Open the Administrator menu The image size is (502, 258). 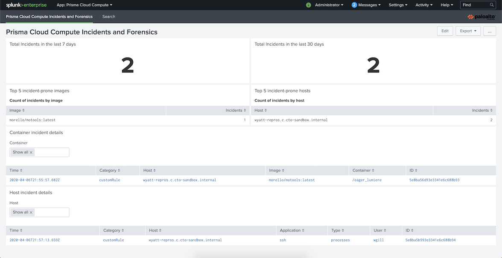329,5
